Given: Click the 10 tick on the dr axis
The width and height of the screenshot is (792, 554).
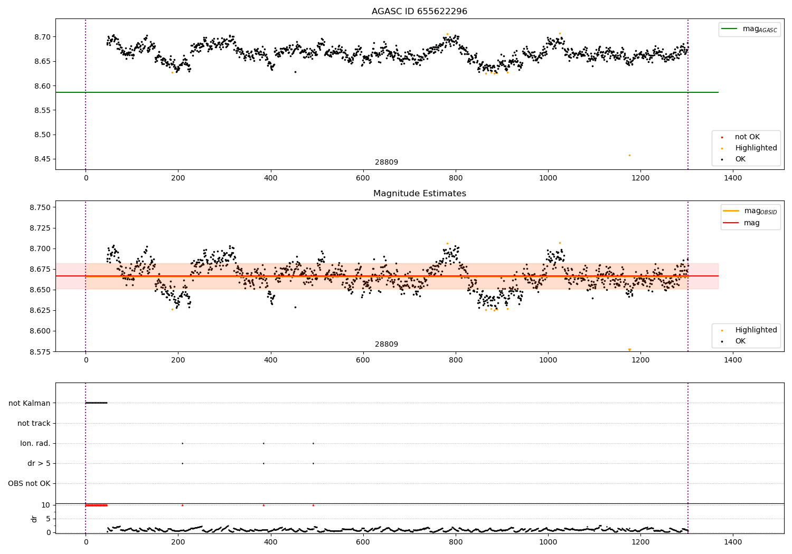Looking at the screenshot, I should click(46, 505).
